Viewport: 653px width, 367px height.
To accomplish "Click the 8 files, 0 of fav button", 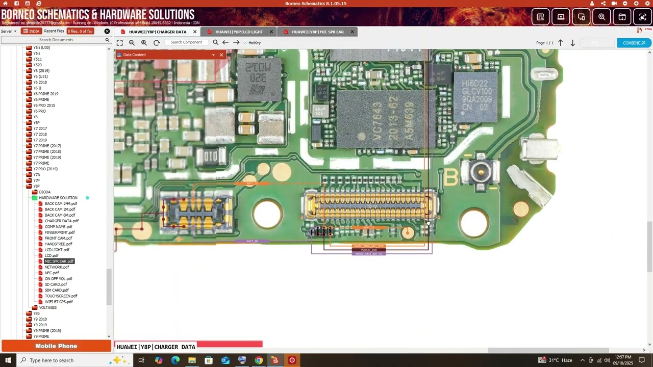I will (x=81, y=31).
